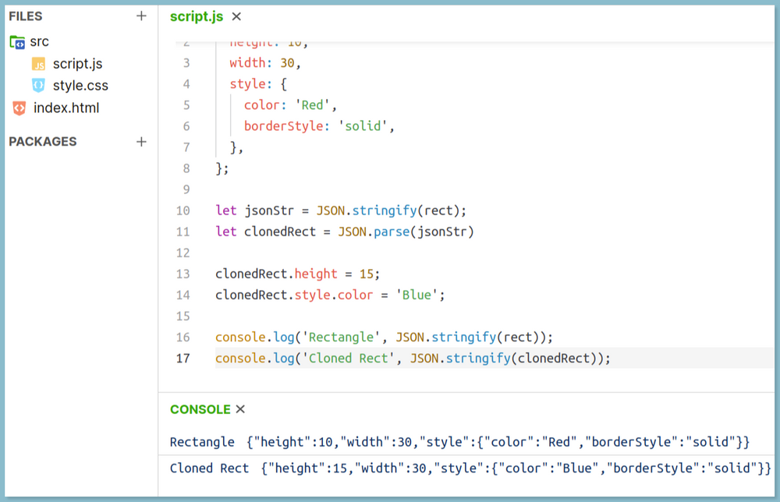Open index.html from the file tree
The image size is (780, 502).
66,108
